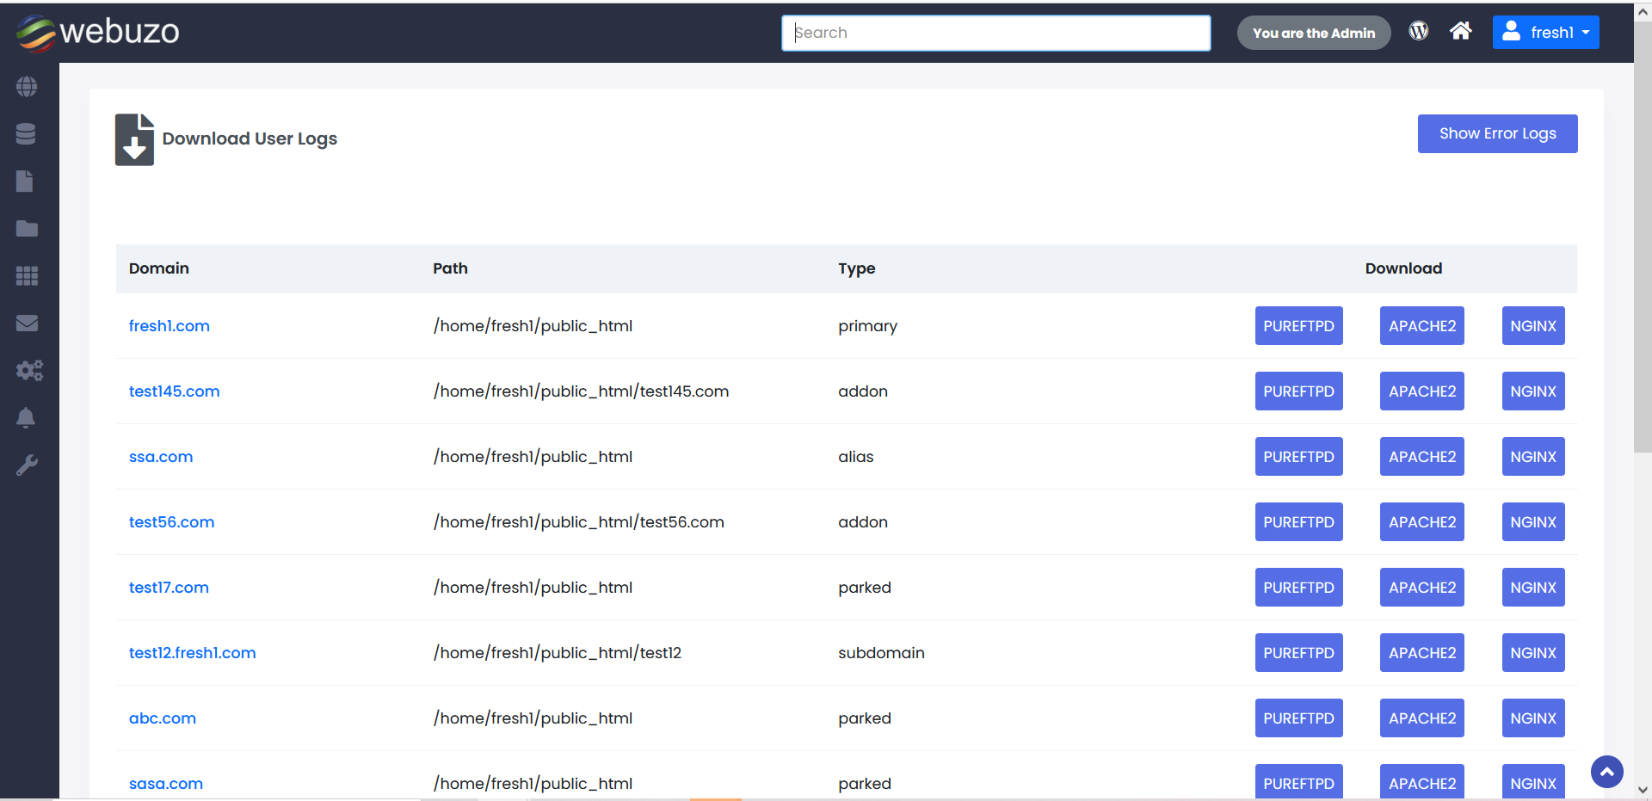This screenshot has width=1652, height=801.
Task: Click the globe icon in the sidebar
Action: [27, 87]
